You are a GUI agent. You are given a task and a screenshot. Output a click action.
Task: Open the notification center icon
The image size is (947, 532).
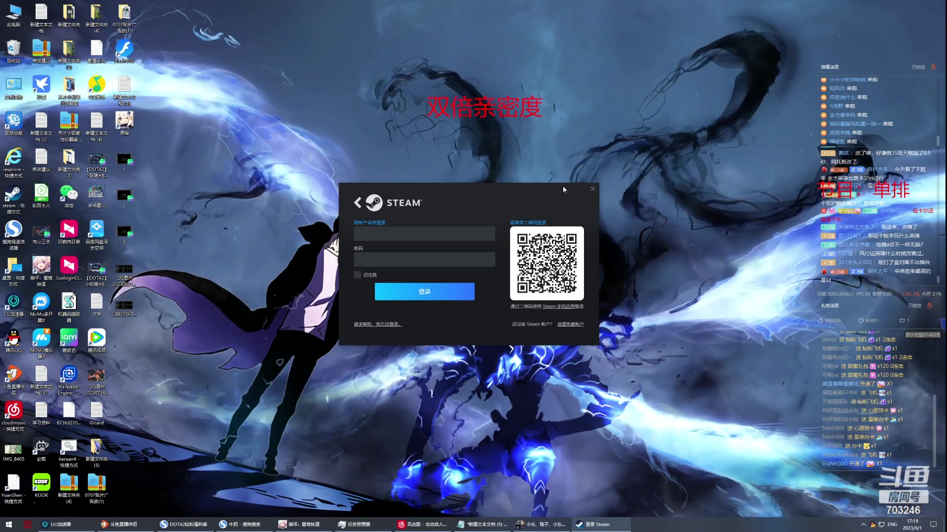point(933,524)
